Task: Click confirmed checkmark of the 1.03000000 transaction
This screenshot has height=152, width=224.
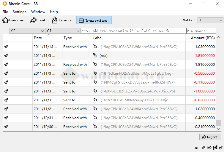Action: tap(6, 47)
